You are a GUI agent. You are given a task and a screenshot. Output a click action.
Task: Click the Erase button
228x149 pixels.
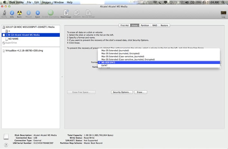click(x=141, y=92)
